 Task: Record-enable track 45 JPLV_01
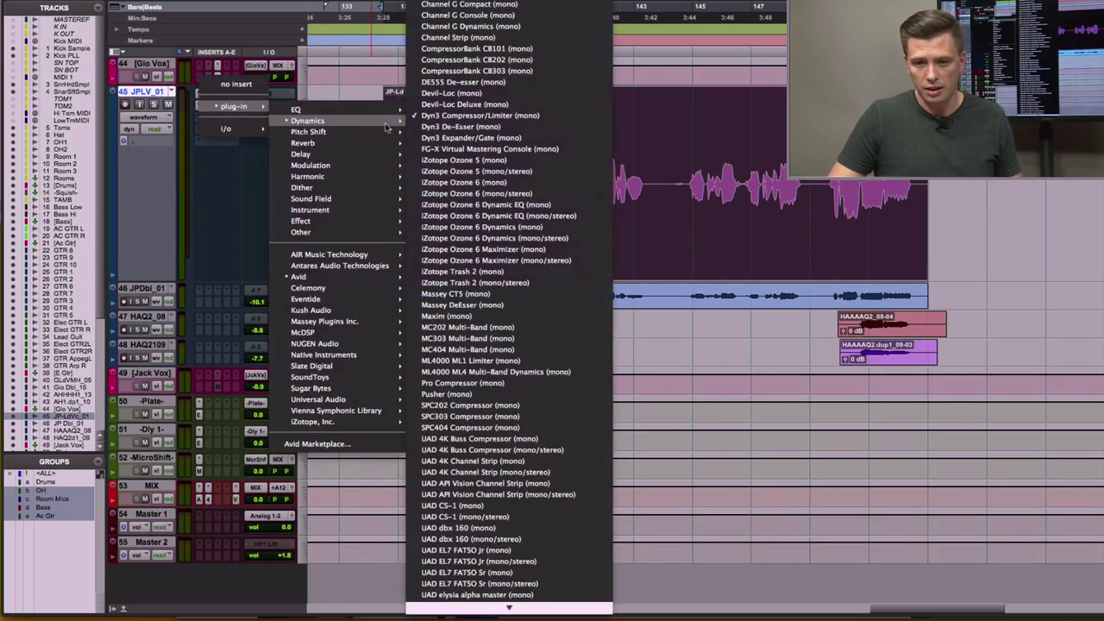pyautogui.click(x=126, y=104)
